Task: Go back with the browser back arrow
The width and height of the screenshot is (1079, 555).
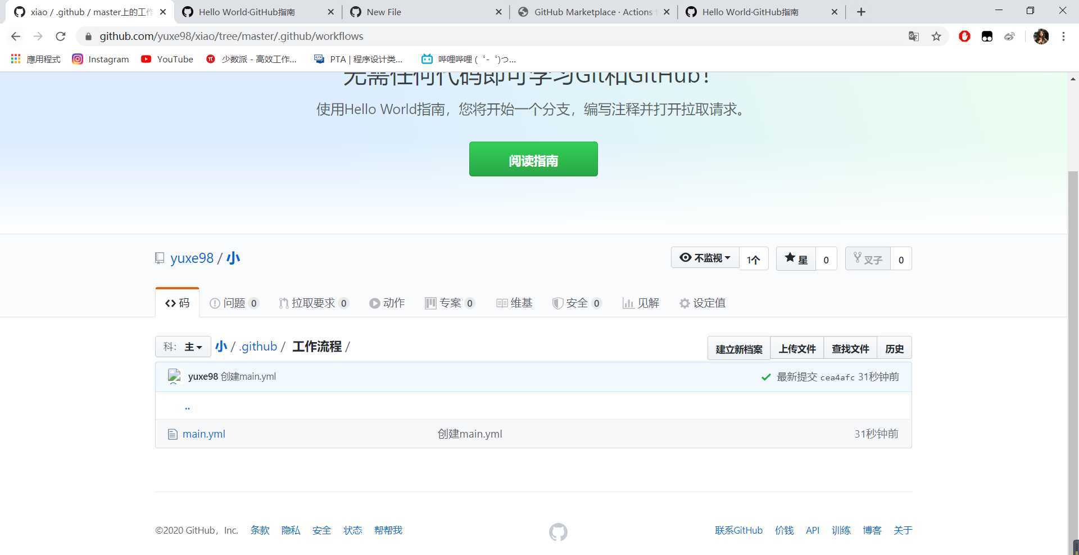Action: click(16, 37)
